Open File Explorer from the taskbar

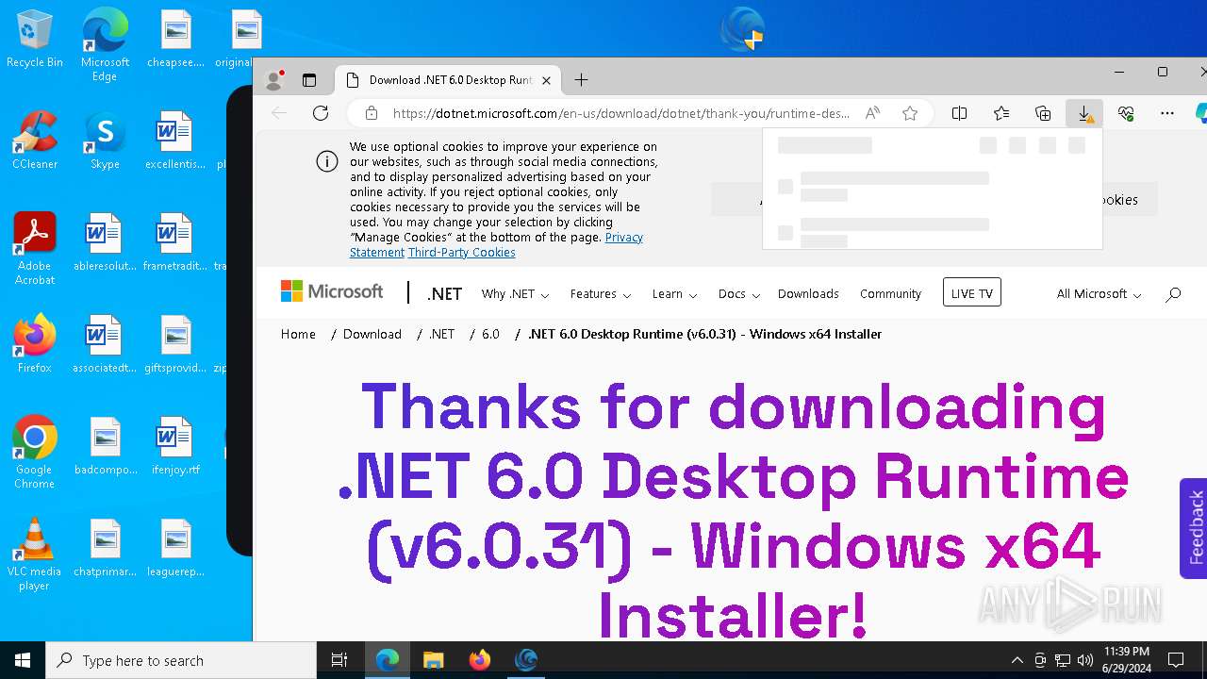click(433, 660)
